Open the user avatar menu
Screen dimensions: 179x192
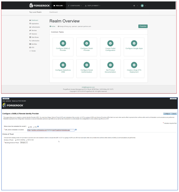pyautogui.click(x=143, y=6)
